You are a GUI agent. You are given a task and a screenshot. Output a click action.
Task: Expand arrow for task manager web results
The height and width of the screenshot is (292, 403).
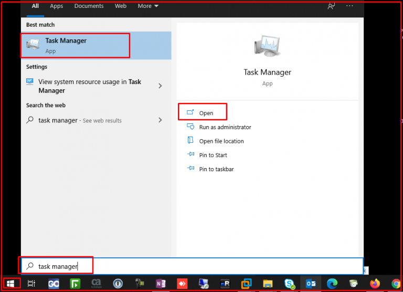[x=160, y=120]
